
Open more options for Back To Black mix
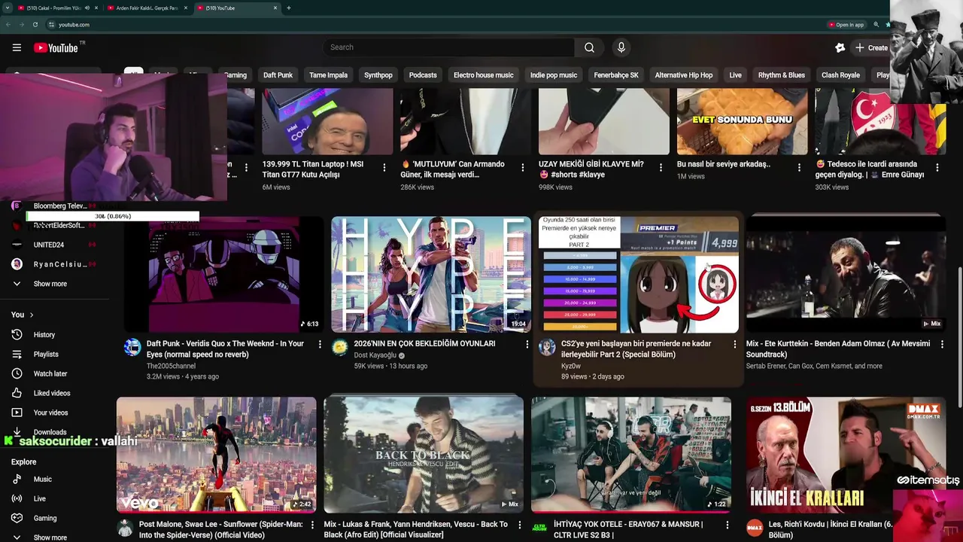pyautogui.click(x=520, y=525)
